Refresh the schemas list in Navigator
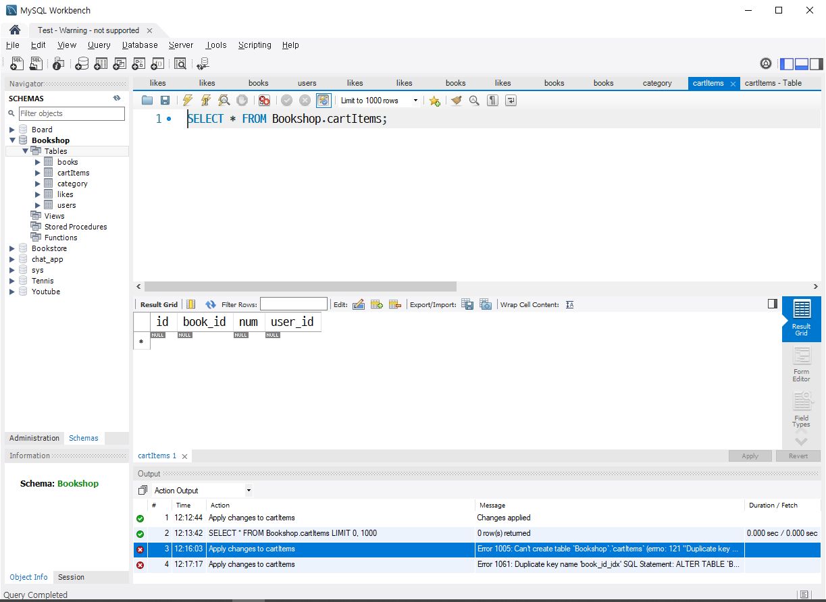The image size is (826, 602). [x=117, y=99]
